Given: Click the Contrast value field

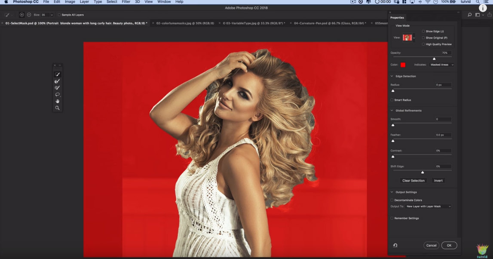Looking at the screenshot, I should 443,151.
